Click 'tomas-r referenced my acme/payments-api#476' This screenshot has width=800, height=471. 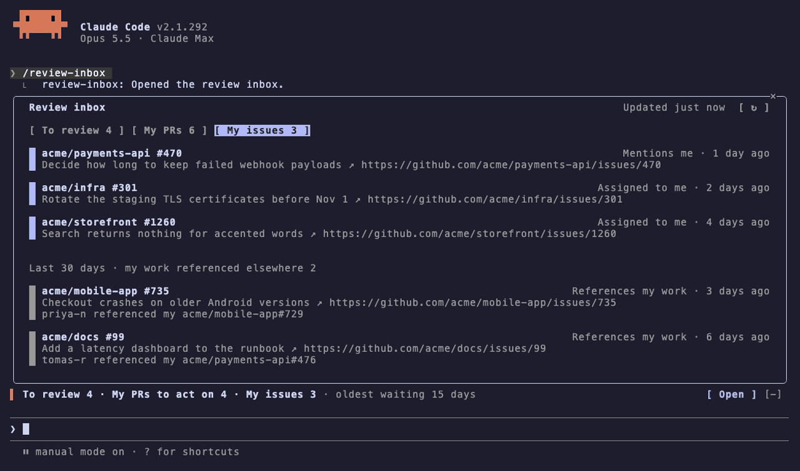coord(179,361)
